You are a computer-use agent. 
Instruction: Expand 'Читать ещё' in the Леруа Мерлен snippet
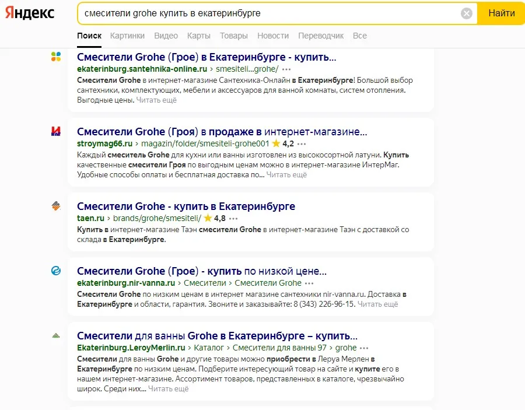tap(169, 389)
